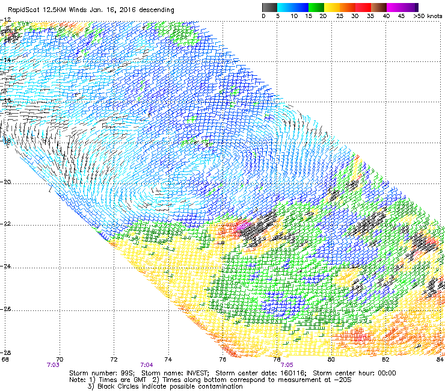Click the "68" longitude axis label

[5, 360]
